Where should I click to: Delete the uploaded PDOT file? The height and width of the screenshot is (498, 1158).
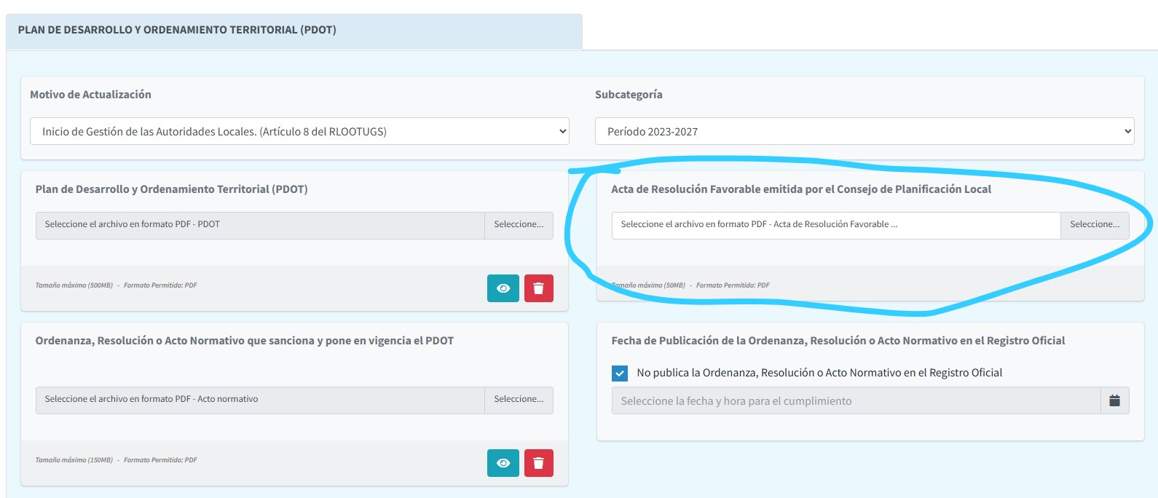(x=538, y=288)
